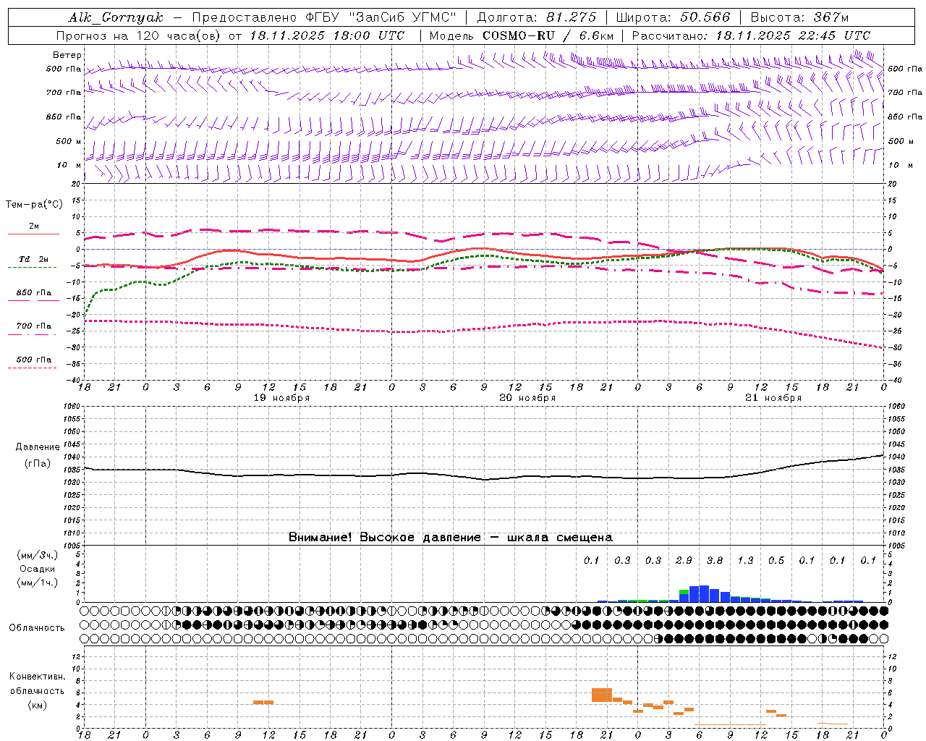The width and height of the screenshot is (926, 741).
Task: Click the '(мм/3ч.)' precipitation unit label
Action: [37, 555]
